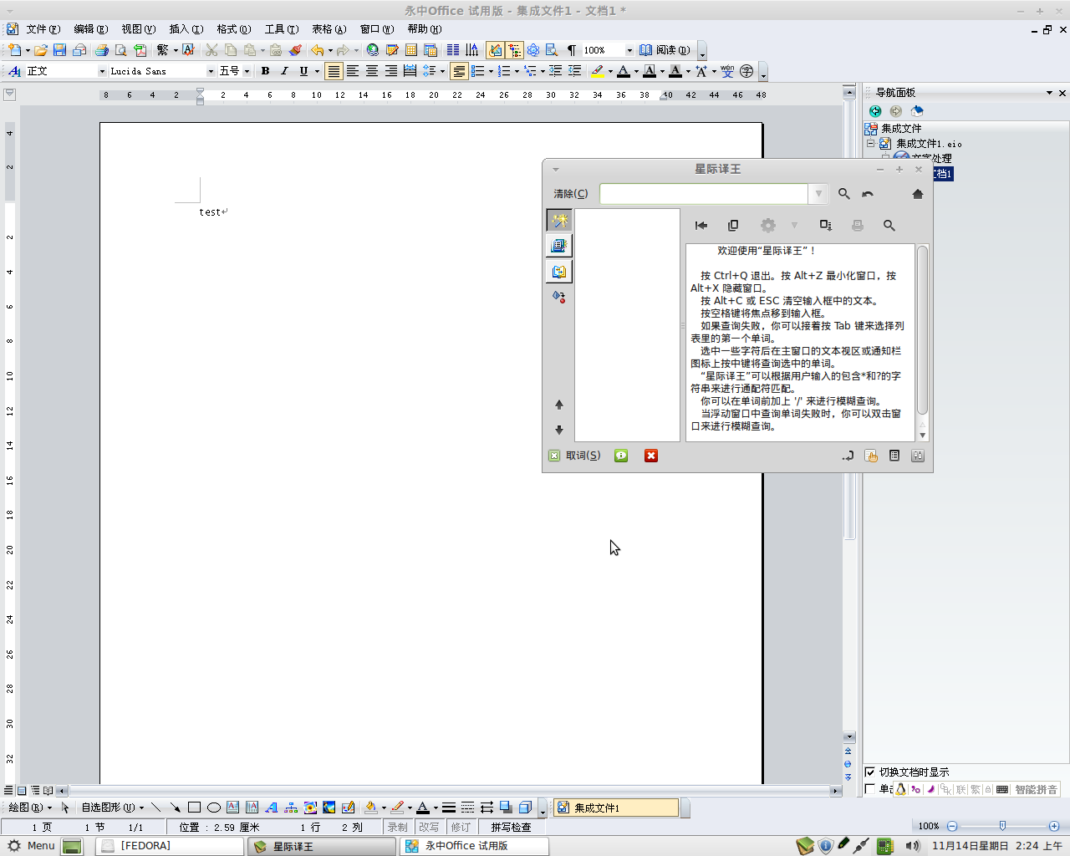Select the StarDict dictionary list view button
Image resolution: width=1070 pixels, height=856 pixels.
point(559,246)
